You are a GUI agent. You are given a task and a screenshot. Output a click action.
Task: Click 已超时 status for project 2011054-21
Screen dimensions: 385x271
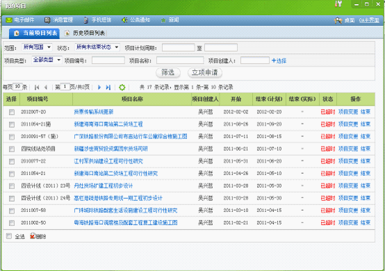click(328, 174)
